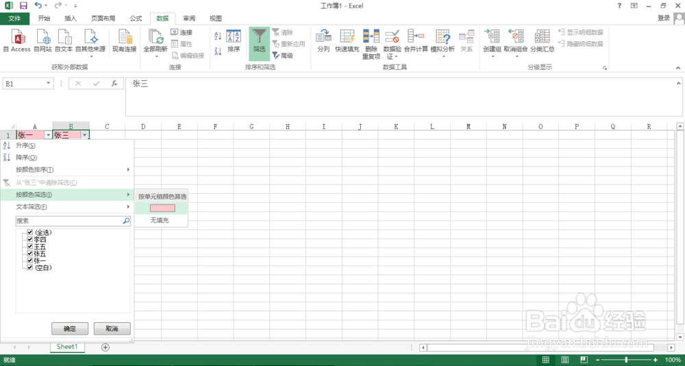Uncheck the 王五 filter checkbox
685x366 pixels.
[x=29, y=246]
